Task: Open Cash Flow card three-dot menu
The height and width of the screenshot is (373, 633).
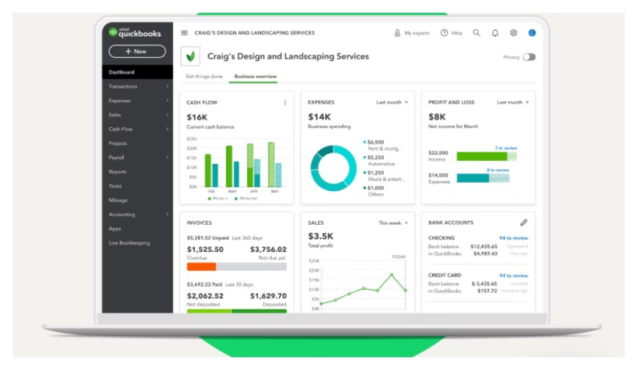Action: (285, 102)
